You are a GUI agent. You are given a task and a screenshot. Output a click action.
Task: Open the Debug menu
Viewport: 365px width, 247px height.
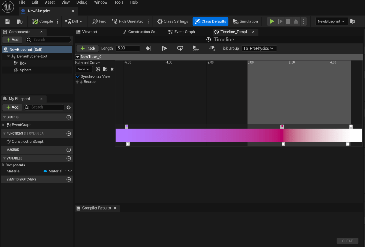82,2
